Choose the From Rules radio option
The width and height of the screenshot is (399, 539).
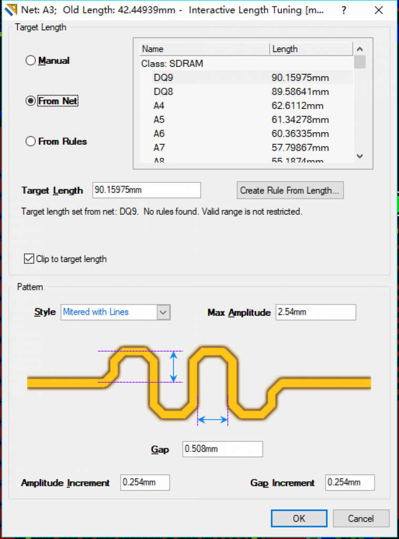[x=30, y=142]
